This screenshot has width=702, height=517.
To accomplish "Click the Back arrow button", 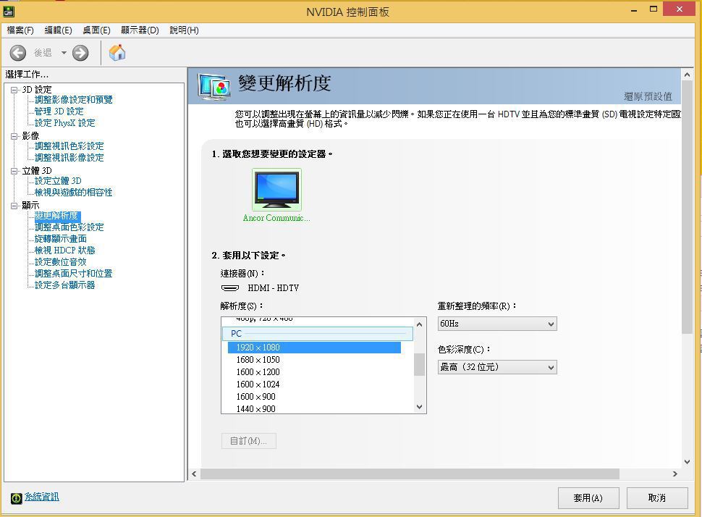I will 18,53.
